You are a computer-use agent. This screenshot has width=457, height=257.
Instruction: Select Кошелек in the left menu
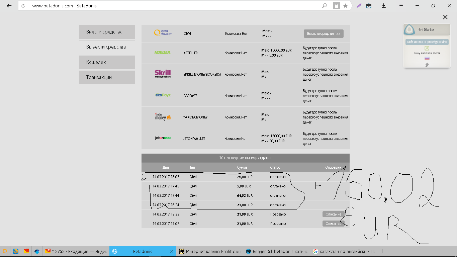point(107,62)
